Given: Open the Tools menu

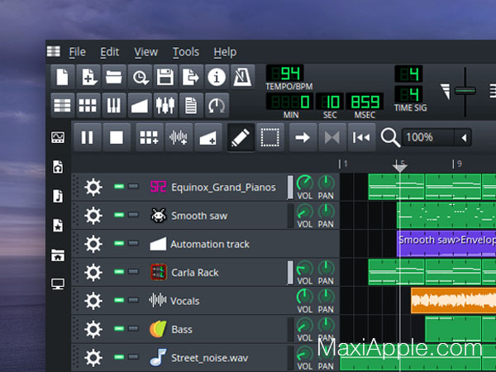Looking at the screenshot, I should coord(185,51).
